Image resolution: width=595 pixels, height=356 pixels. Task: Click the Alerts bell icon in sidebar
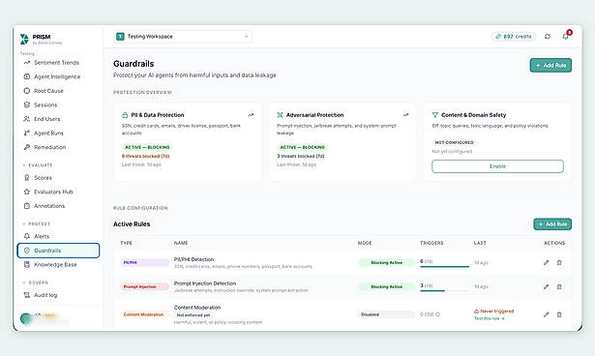click(x=26, y=236)
